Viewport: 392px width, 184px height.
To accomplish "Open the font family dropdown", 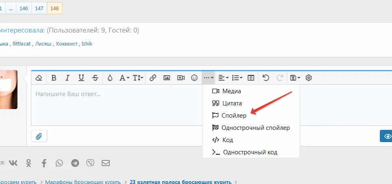I will tap(124, 78).
